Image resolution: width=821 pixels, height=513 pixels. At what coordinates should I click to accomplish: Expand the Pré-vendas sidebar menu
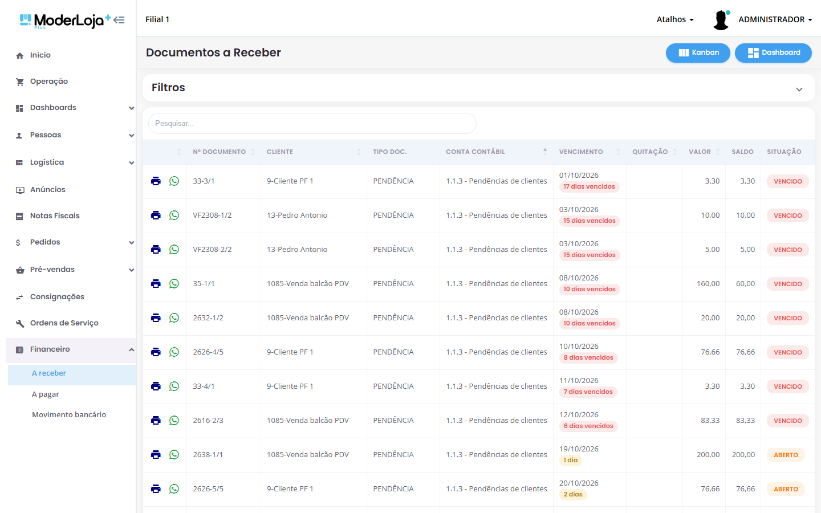(x=71, y=270)
